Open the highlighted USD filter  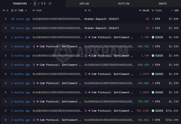(172, 10)
